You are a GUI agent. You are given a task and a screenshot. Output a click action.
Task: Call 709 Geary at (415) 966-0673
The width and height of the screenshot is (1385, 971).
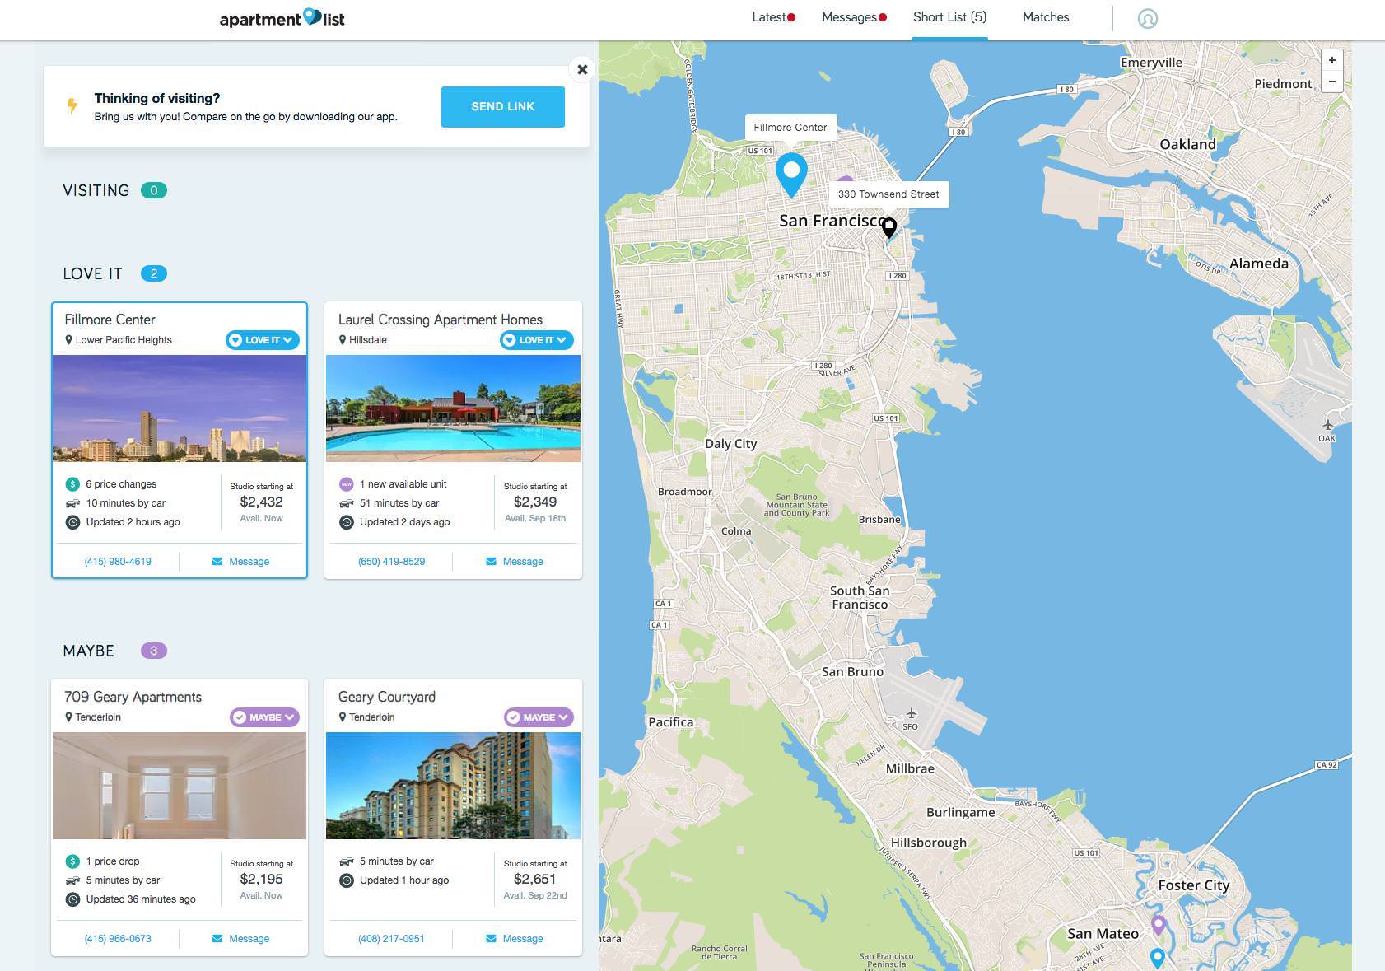(118, 939)
